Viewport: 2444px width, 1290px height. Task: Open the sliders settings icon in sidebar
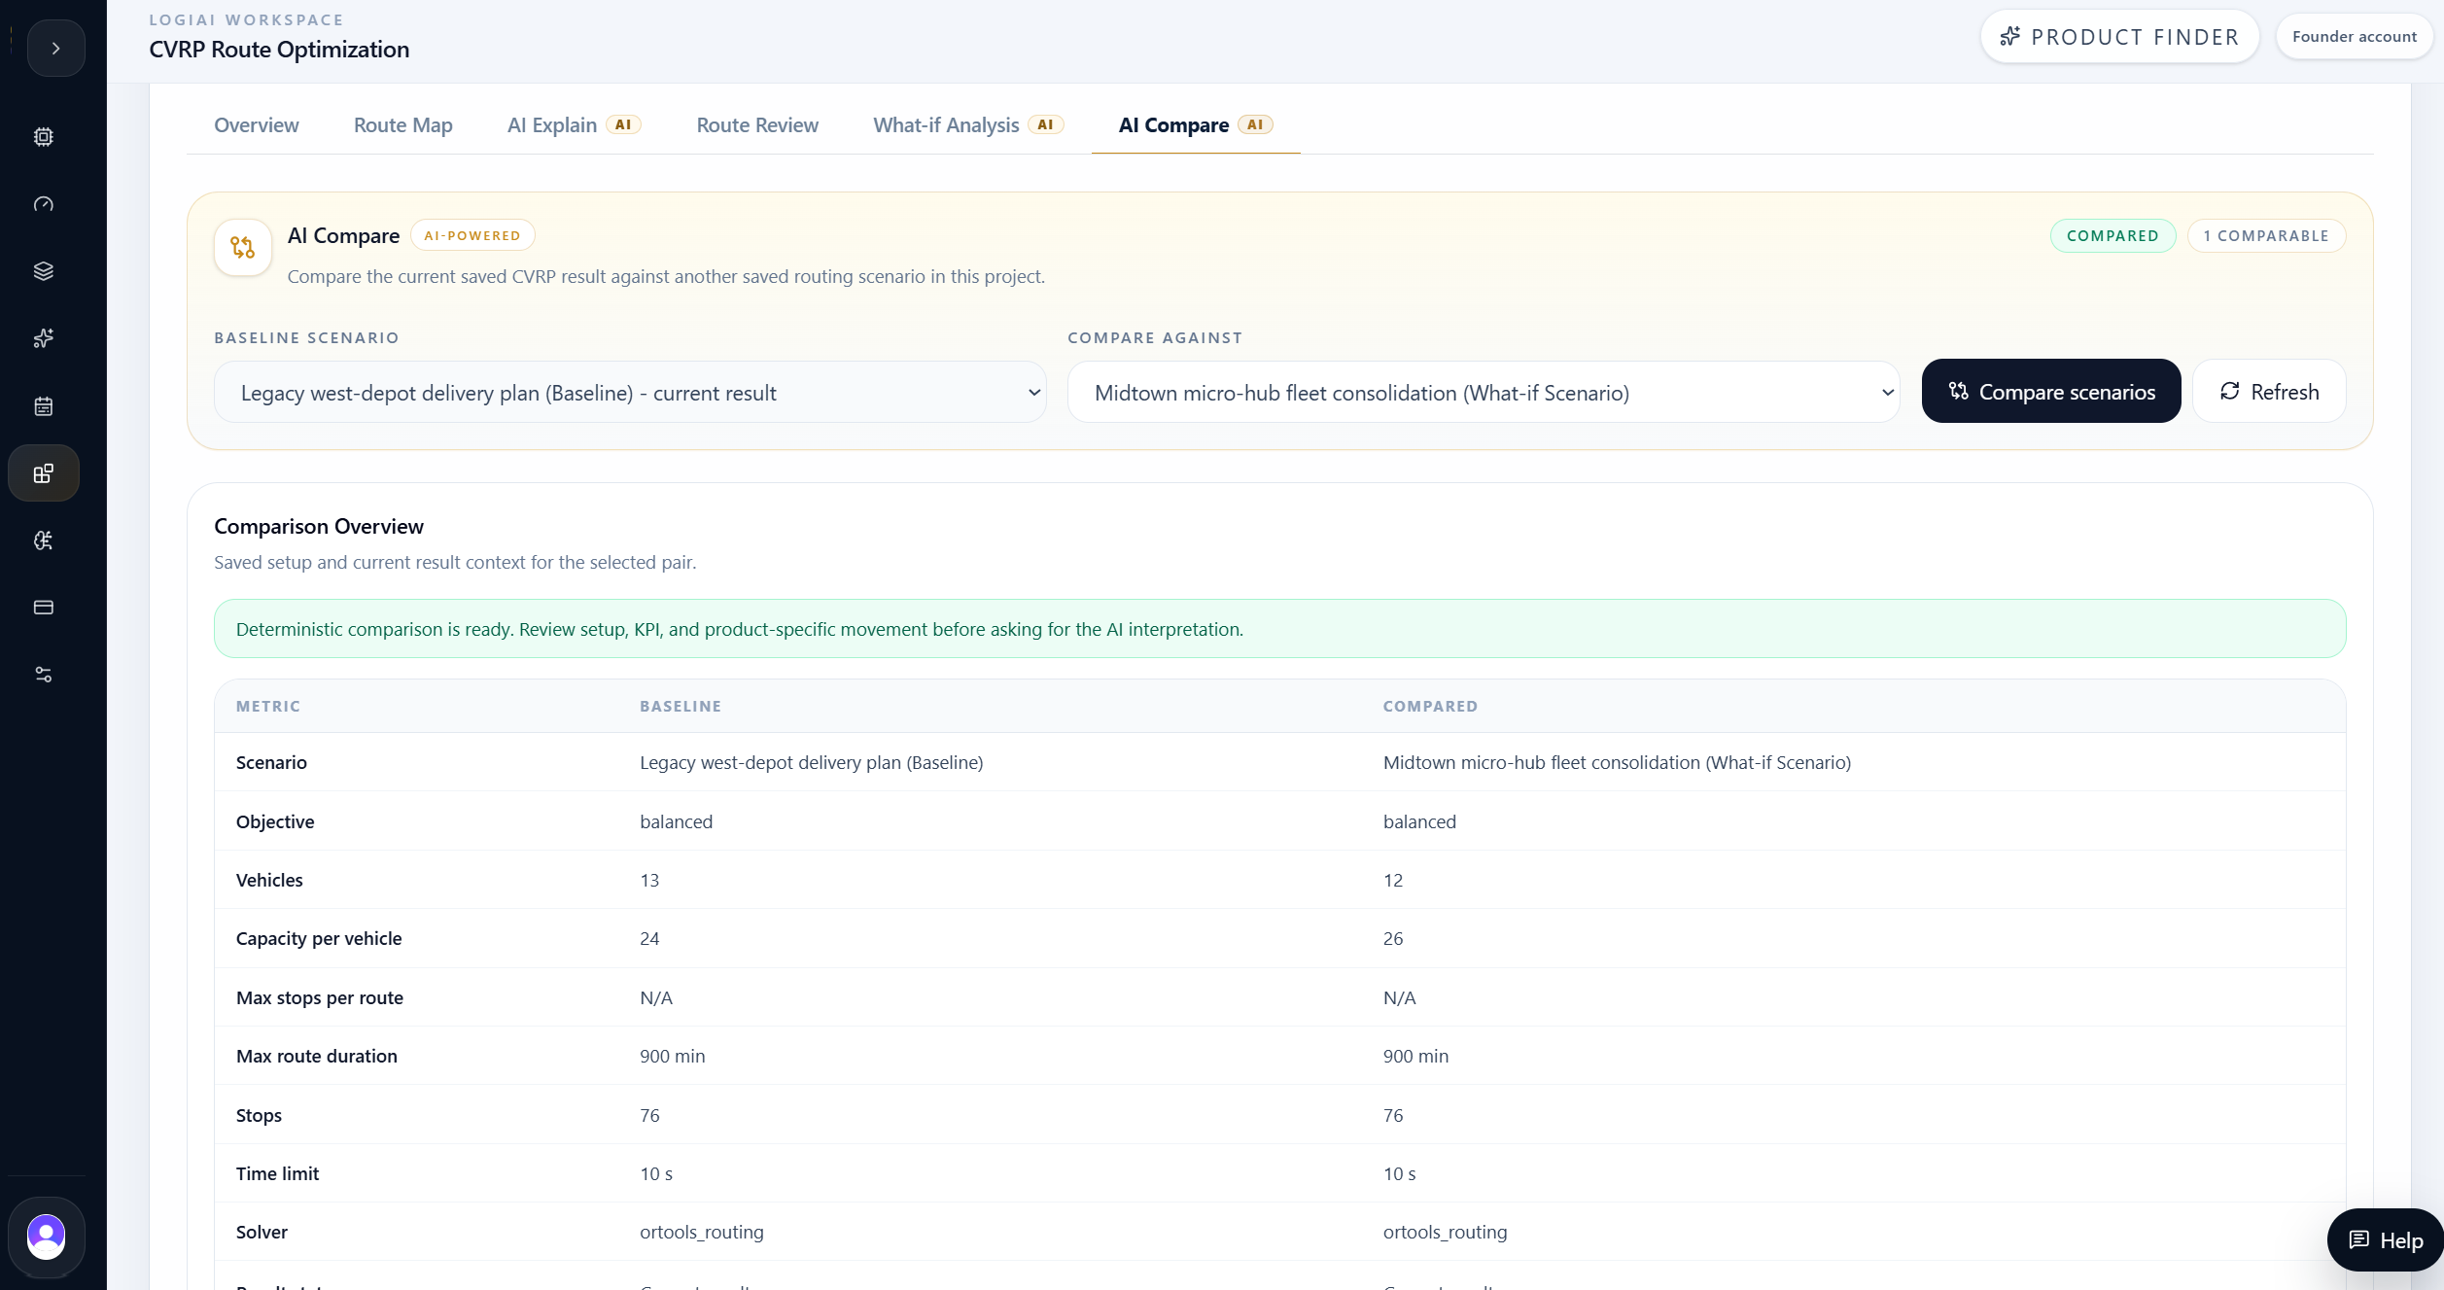click(x=44, y=675)
